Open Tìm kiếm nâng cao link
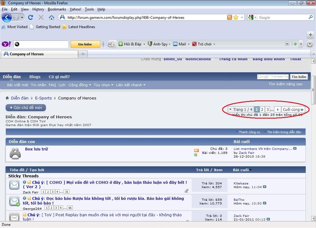316x228 pixels. pos(285,84)
